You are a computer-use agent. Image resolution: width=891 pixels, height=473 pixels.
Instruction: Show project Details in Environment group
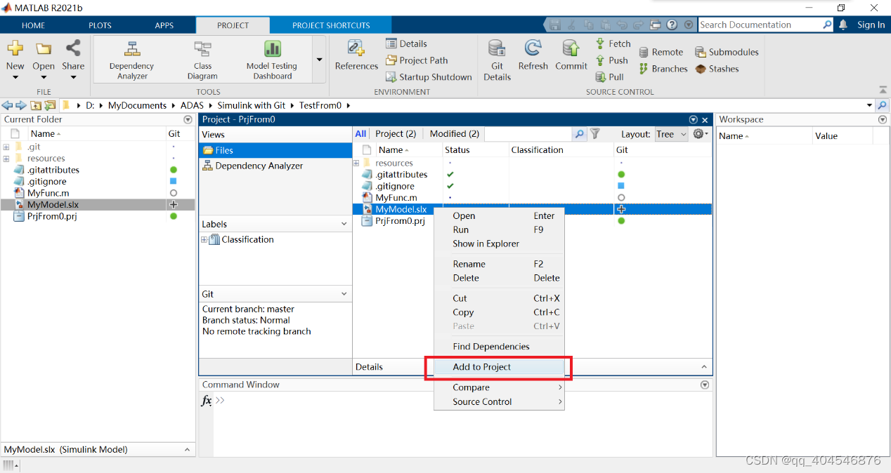(x=406, y=44)
